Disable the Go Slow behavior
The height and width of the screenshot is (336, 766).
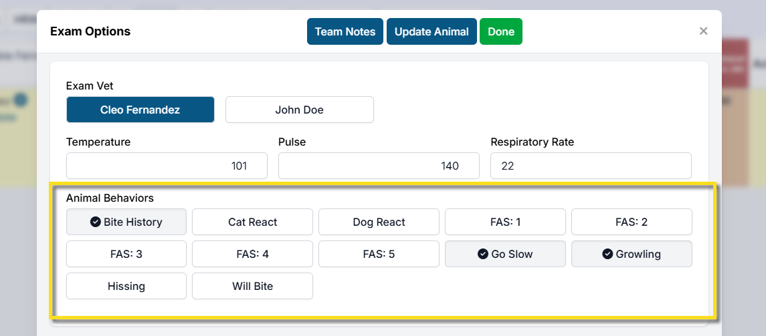505,254
